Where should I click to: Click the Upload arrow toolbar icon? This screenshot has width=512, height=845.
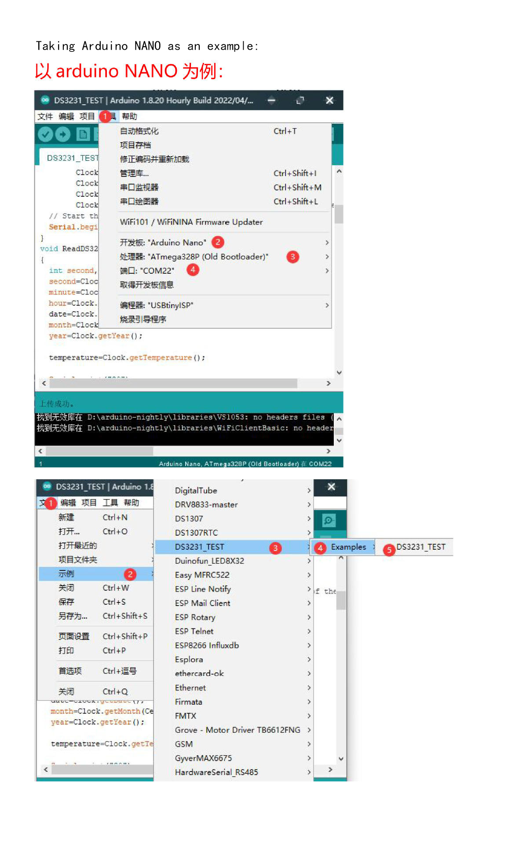click(x=62, y=134)
